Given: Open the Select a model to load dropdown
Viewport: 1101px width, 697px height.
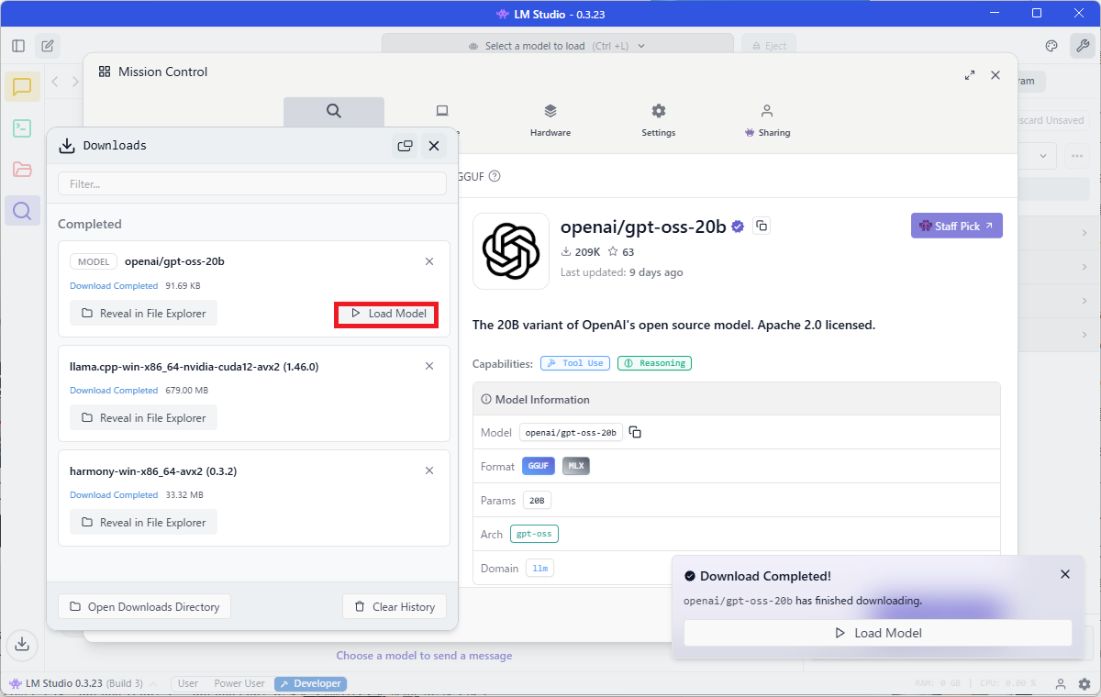Looking at the screenshot, I should (x=558, y=46).
